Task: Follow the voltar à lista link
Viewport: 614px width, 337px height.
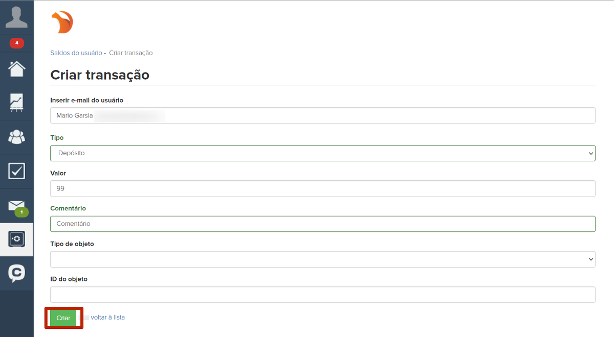Action: click(x=107, y=318)
